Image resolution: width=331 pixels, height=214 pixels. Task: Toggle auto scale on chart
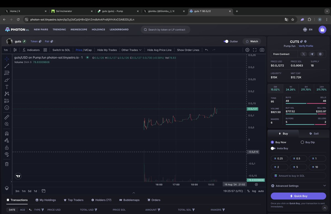261,191
